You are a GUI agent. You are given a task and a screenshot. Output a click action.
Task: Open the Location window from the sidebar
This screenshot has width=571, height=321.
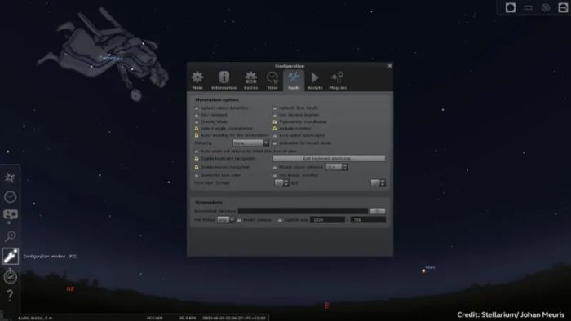pyautogui.click(x=10, y=178)
